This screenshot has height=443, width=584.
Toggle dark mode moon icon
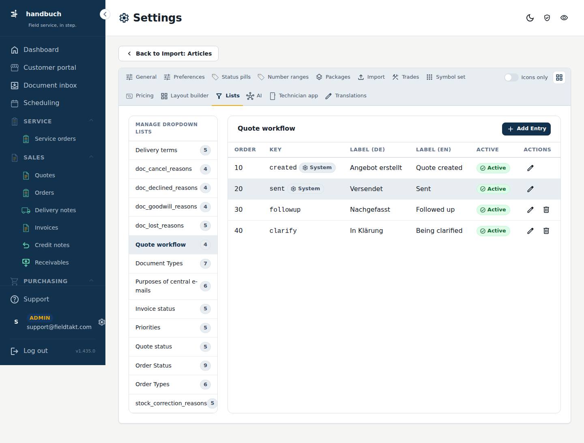pos(530,18)
